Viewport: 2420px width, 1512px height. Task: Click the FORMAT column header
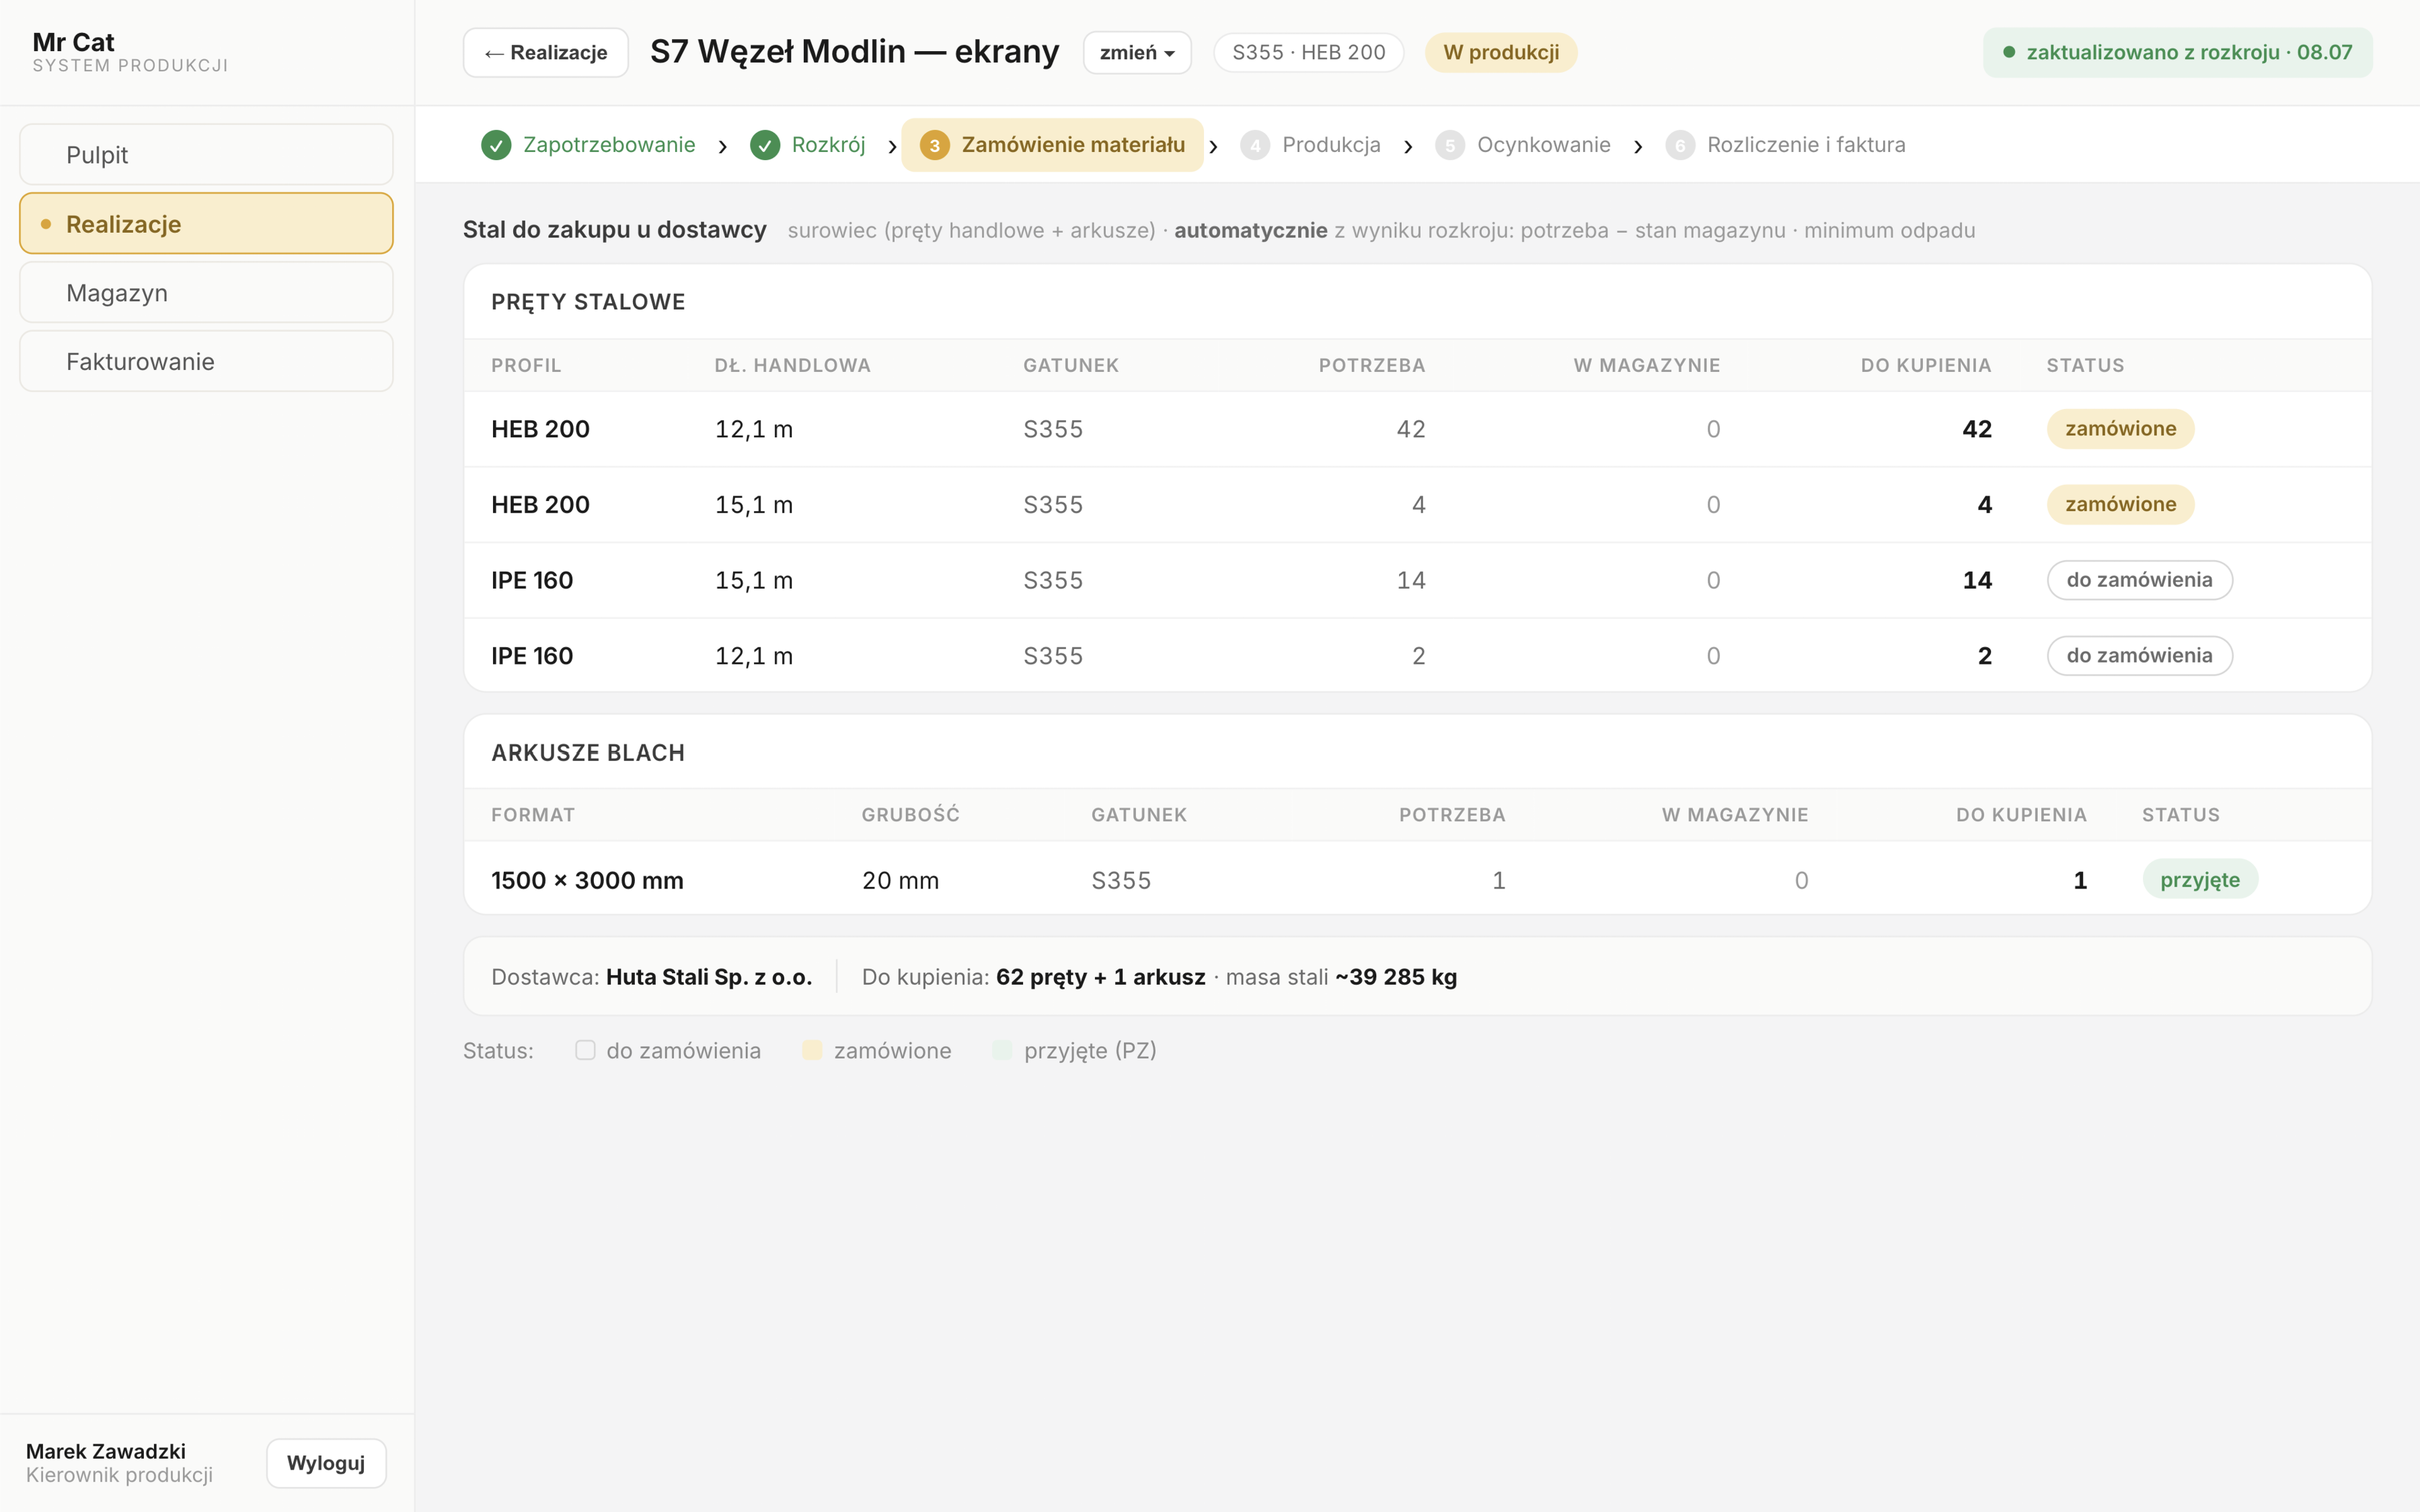click(533, 815)
